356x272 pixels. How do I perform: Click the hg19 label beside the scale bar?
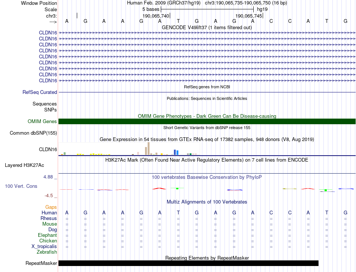click(262, 9)
